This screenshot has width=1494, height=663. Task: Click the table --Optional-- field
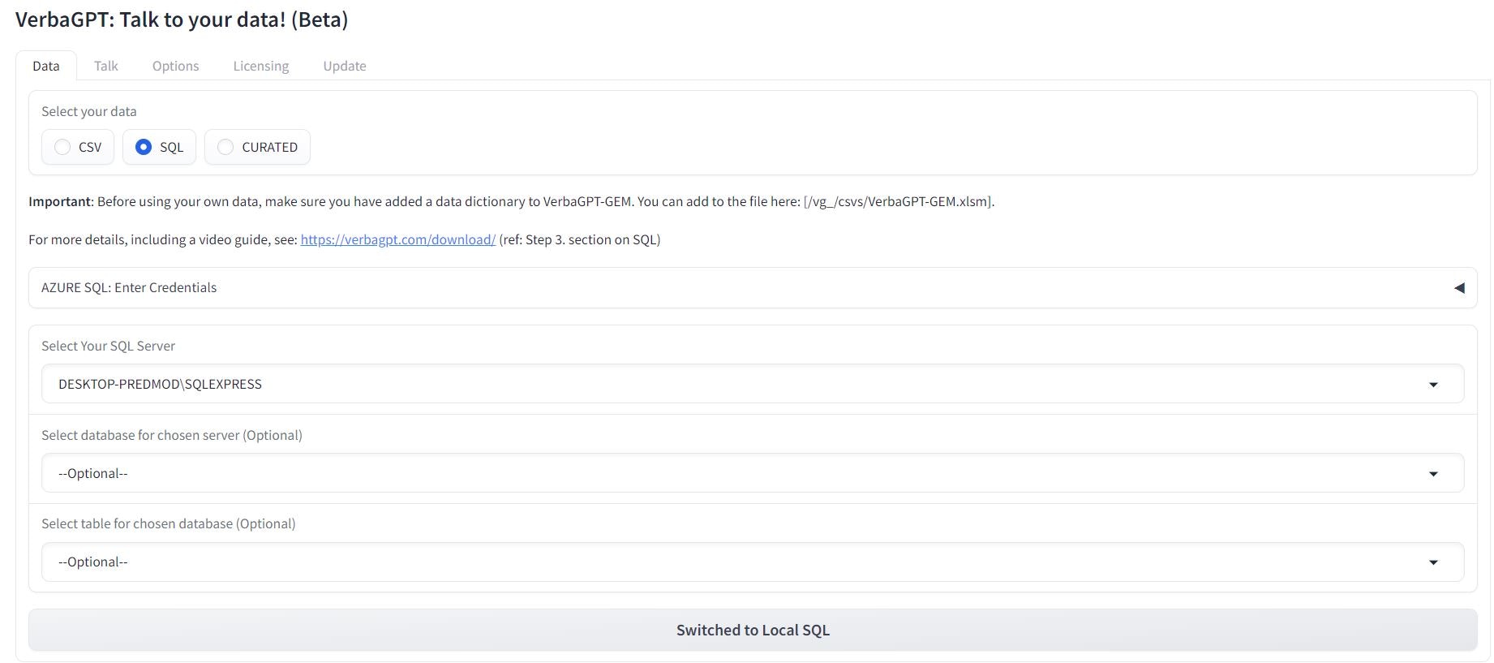[753, 562]
